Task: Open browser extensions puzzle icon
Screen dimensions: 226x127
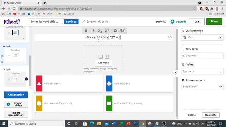Action: [x=212, y=8]
